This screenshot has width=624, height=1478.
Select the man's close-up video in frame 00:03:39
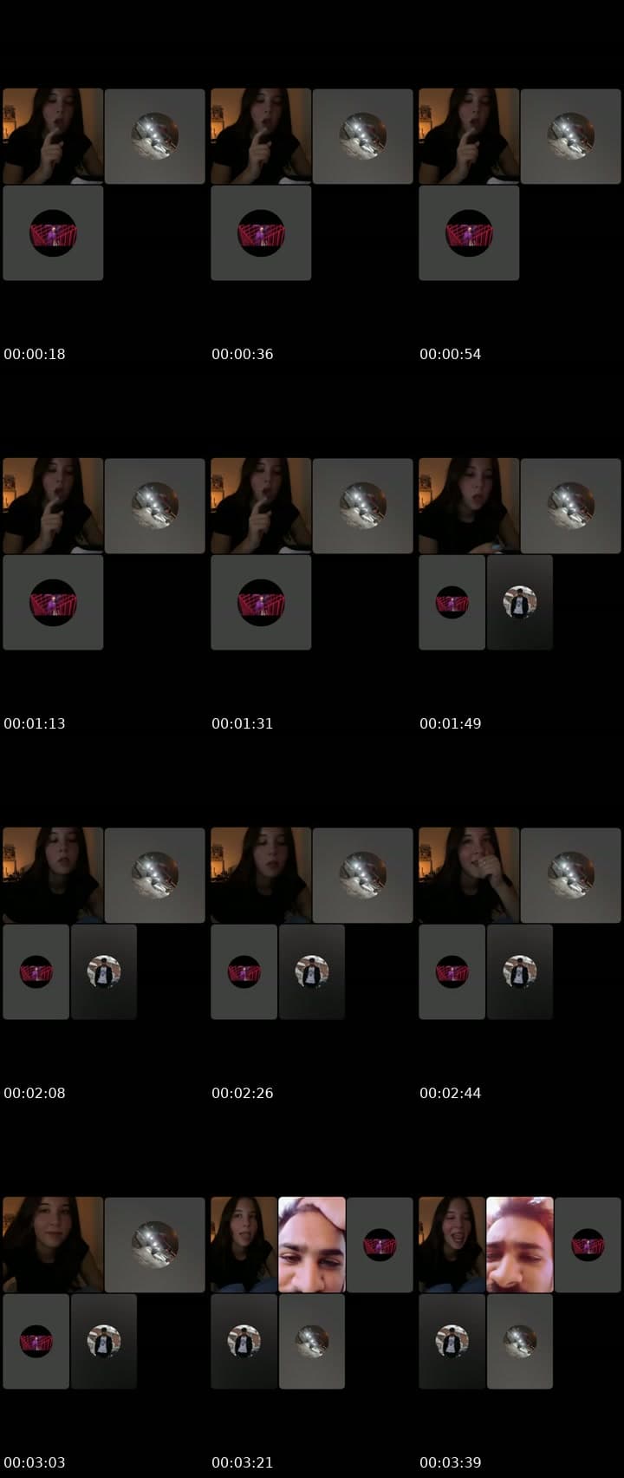(x=520, y=1245)
